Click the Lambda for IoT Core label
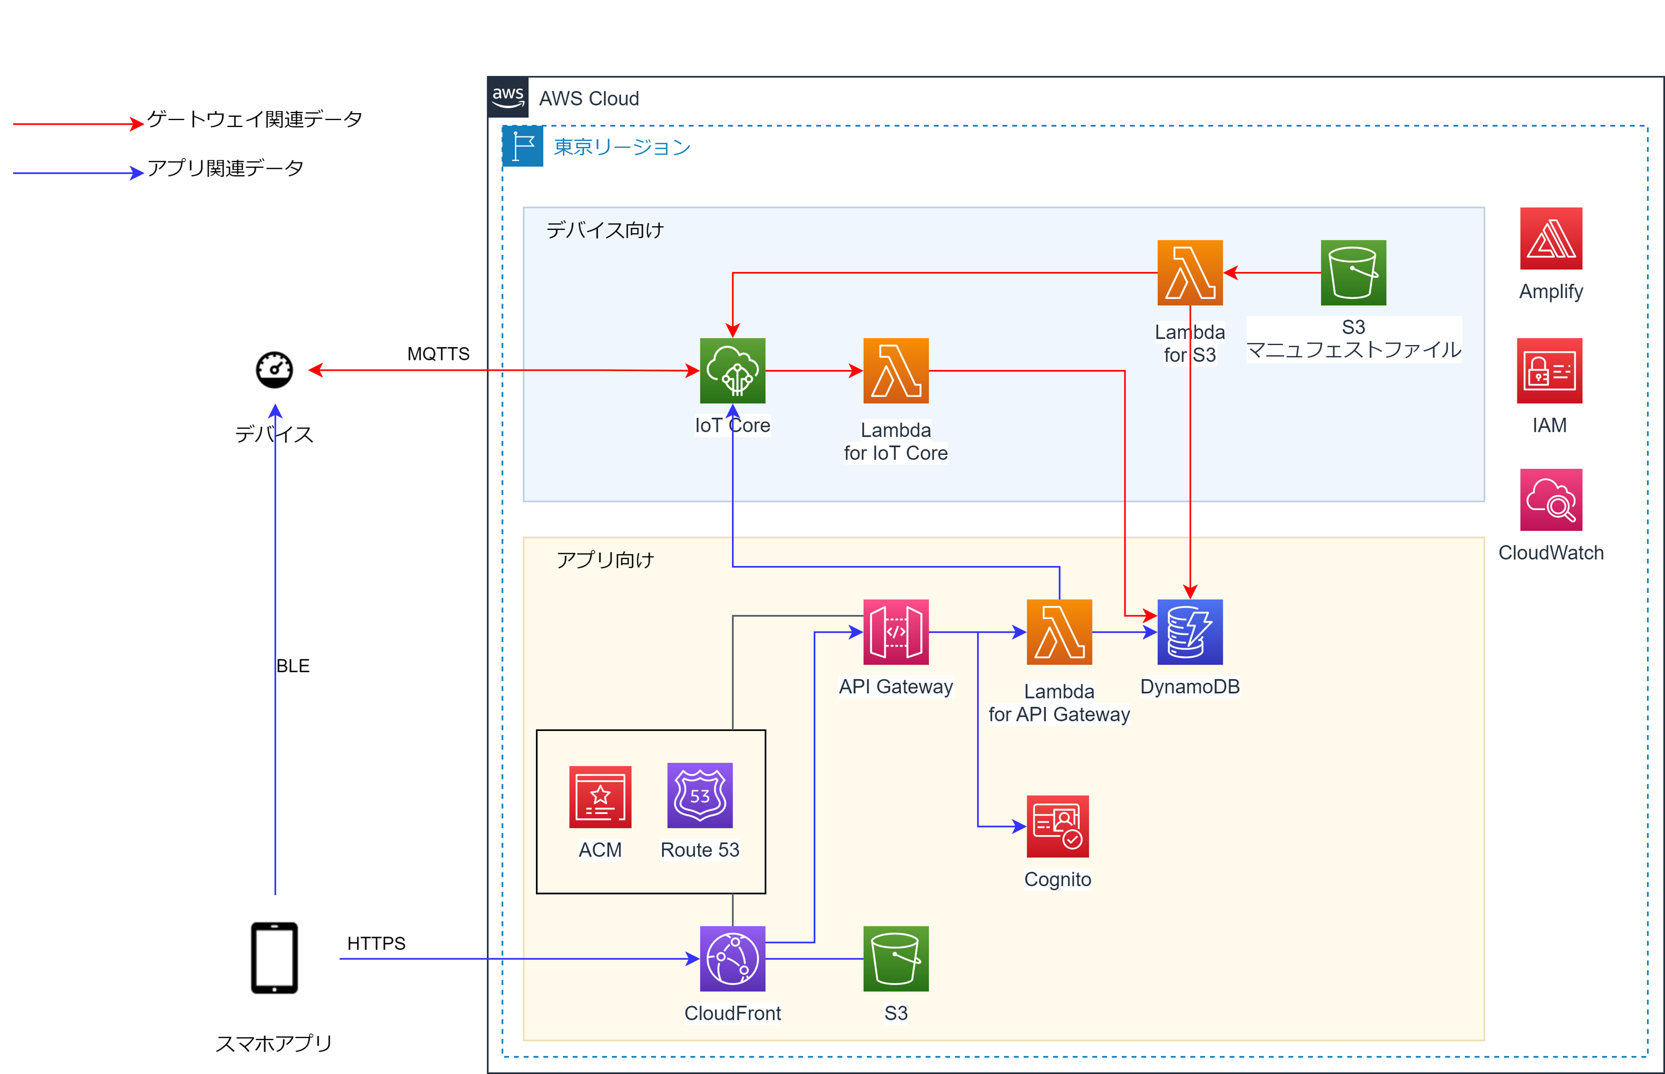 pyautogui.click(x=895, y=442)
